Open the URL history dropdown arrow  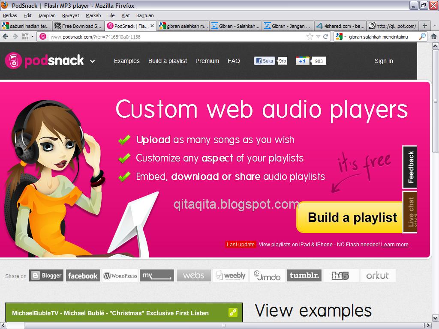click(x=318, y=37)
